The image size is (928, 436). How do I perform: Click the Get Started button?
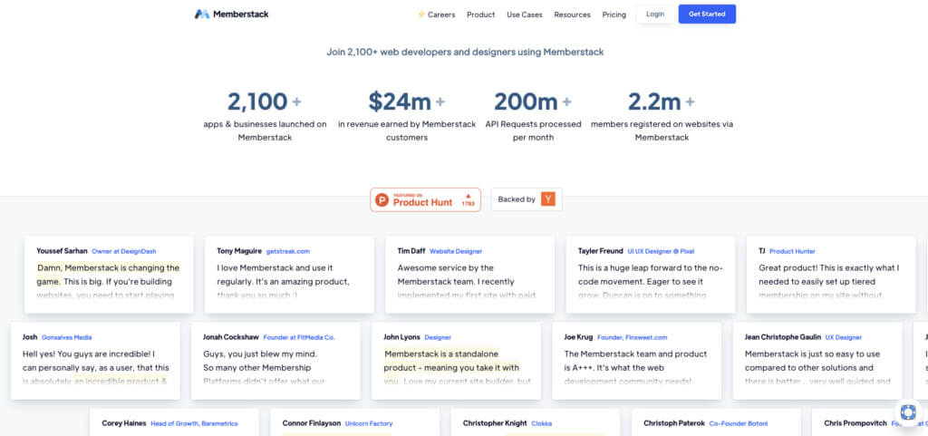click(707, 15)
